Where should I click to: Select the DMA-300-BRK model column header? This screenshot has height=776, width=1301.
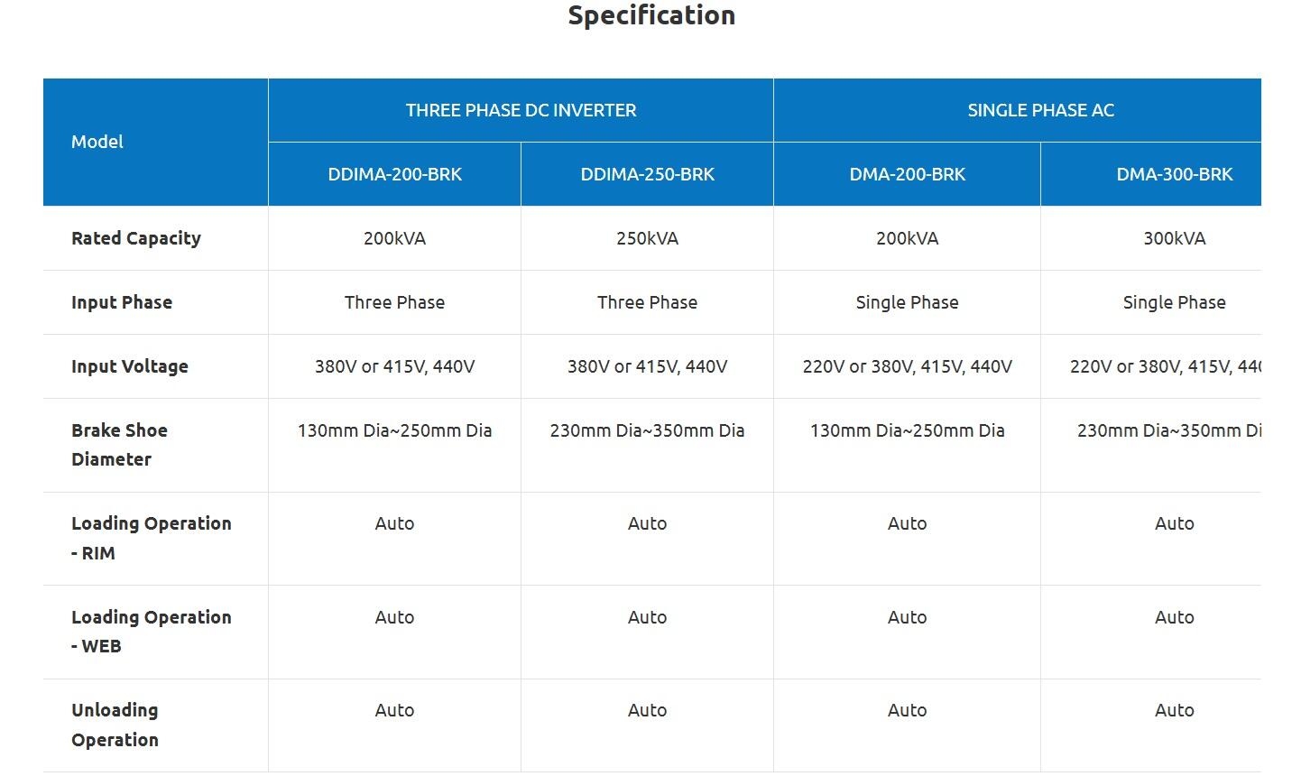point(1174,174)
